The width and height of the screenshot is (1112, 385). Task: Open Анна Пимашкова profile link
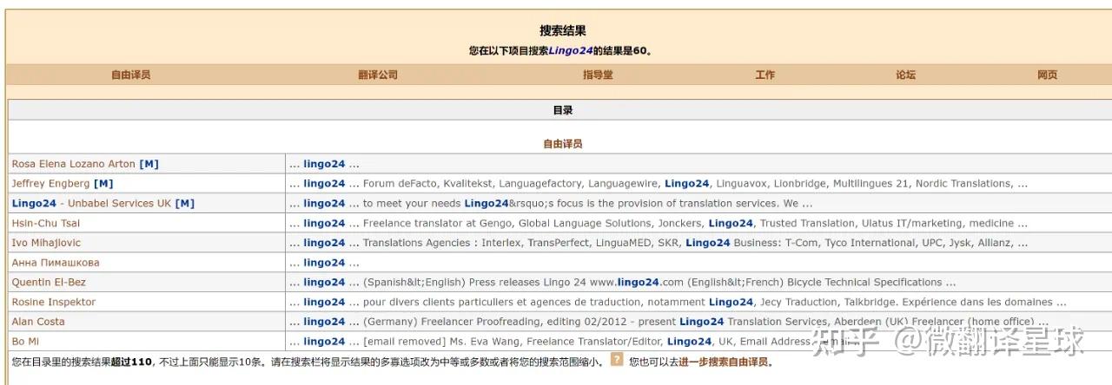click(56, 263)
